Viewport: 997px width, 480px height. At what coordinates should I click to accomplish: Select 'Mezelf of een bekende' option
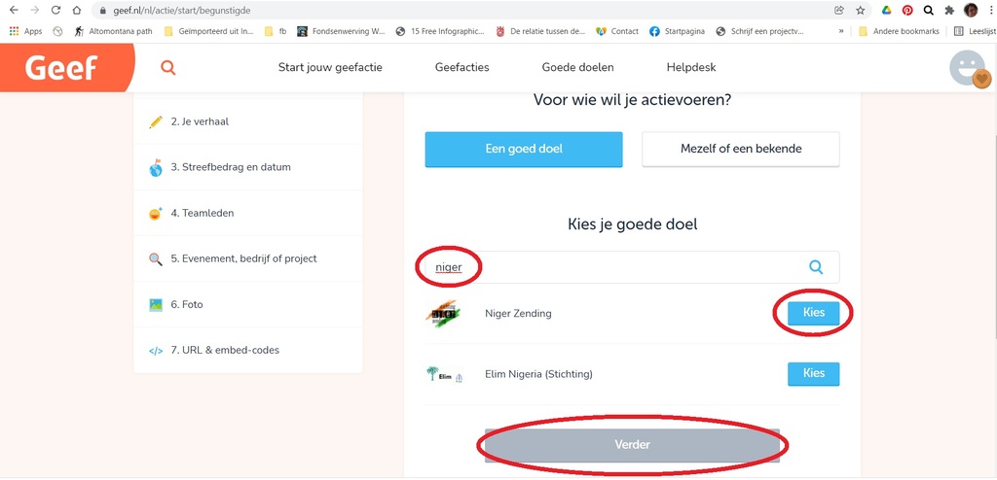click(x=740, y=150)
